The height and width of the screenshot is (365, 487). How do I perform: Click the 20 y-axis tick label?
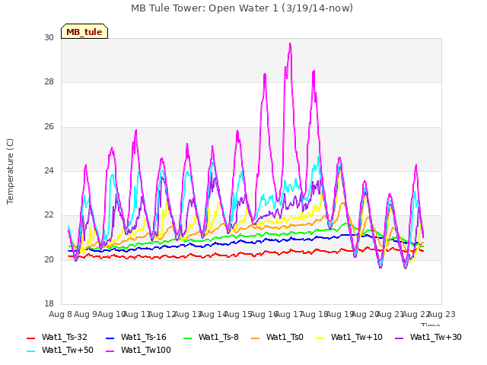pos(49,259)
